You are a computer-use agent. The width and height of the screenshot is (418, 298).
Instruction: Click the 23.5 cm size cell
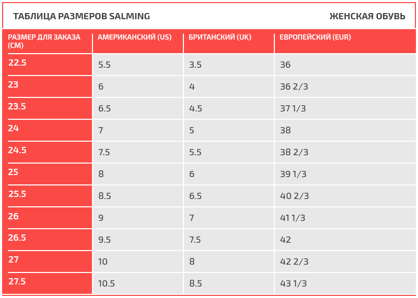point(17,107)
